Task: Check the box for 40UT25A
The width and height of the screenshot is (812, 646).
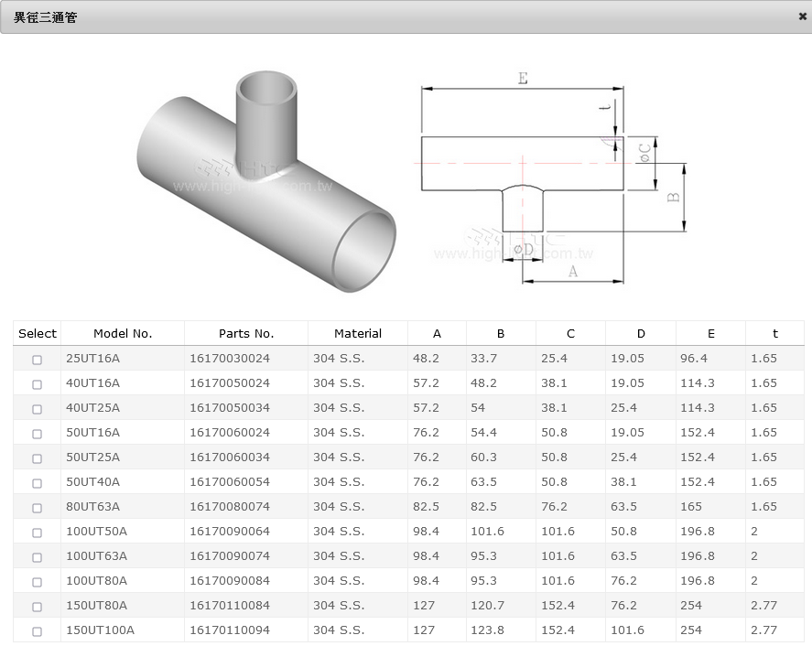Action: [x=38, y=409]
